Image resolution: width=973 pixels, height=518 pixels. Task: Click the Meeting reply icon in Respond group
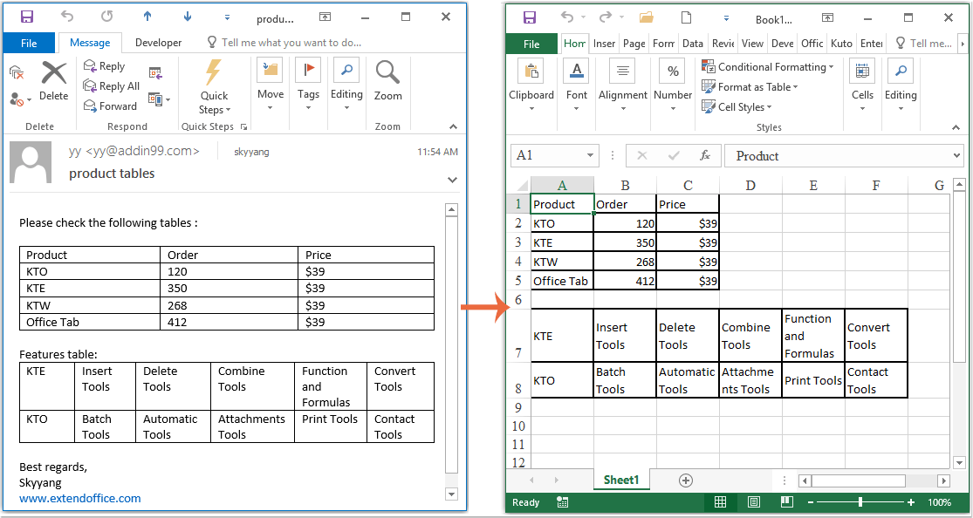(155, 73)
